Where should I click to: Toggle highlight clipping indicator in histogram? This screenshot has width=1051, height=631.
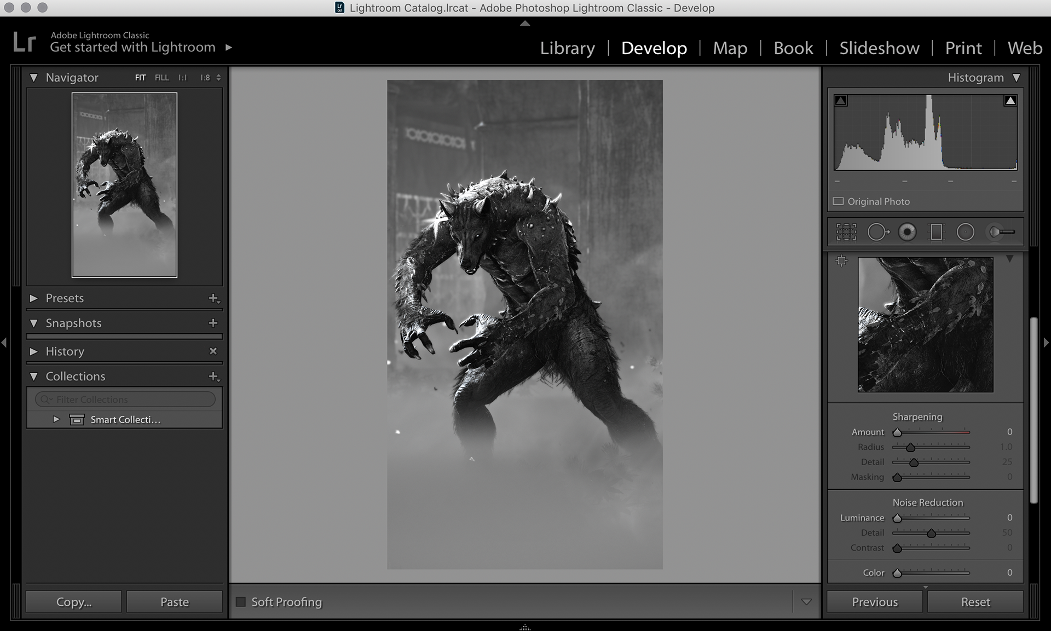coord(1010,101)
